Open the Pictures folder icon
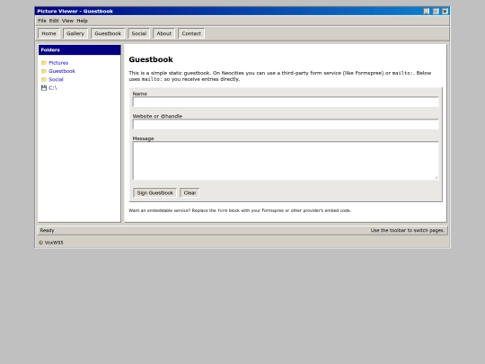 click(x=44, y=63)
